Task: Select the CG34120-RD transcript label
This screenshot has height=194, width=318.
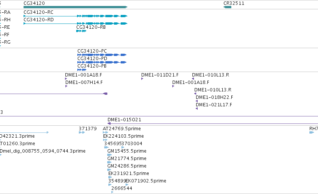Action: point(39,20)
